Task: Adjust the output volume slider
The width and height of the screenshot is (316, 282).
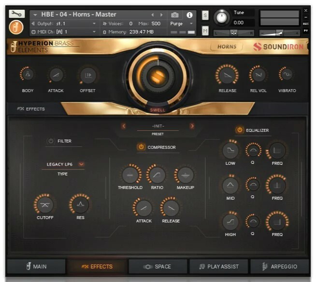Action: pos(279,33)
